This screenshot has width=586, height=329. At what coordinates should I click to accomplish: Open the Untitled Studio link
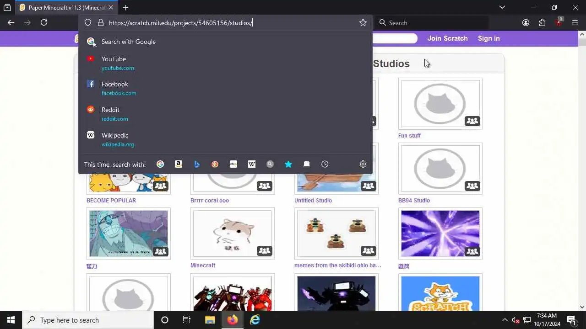point(313,200)
